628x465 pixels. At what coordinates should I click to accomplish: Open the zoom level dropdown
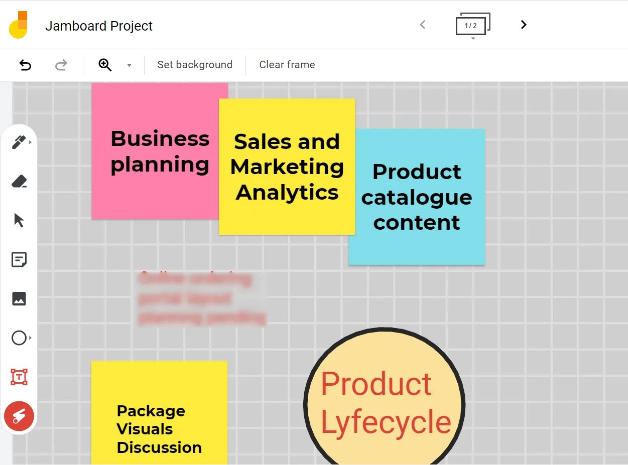[129, 66]
